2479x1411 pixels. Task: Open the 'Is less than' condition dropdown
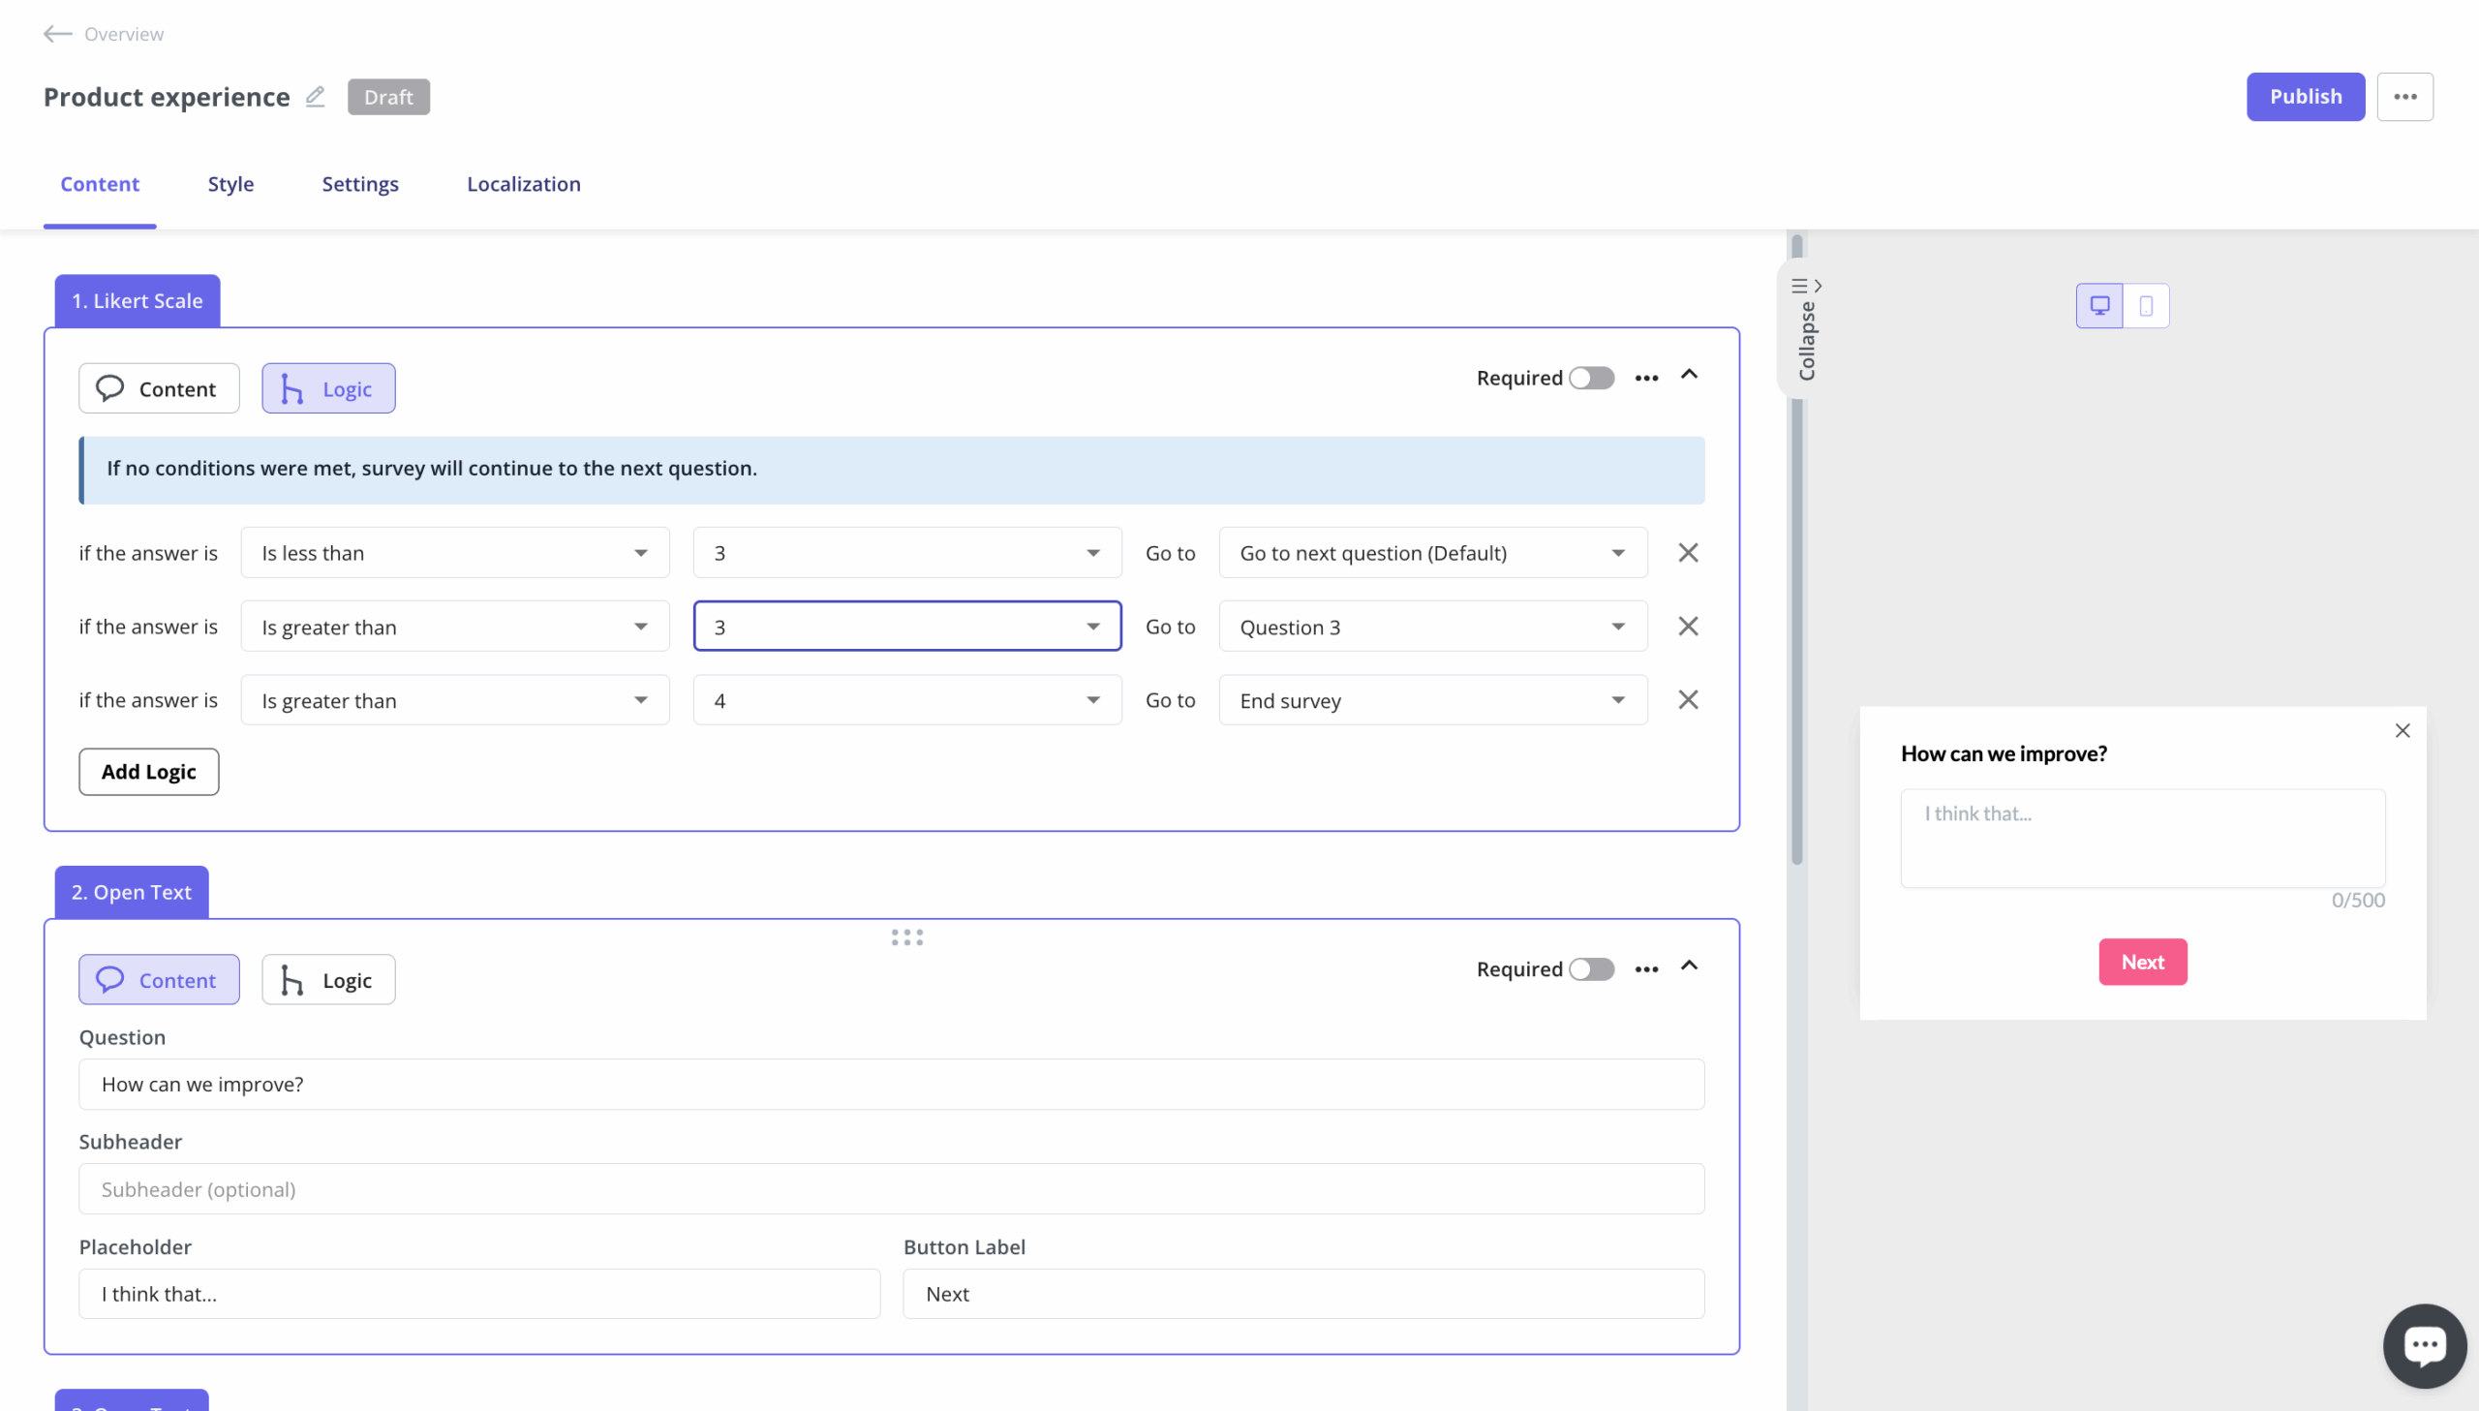point(453,552)
